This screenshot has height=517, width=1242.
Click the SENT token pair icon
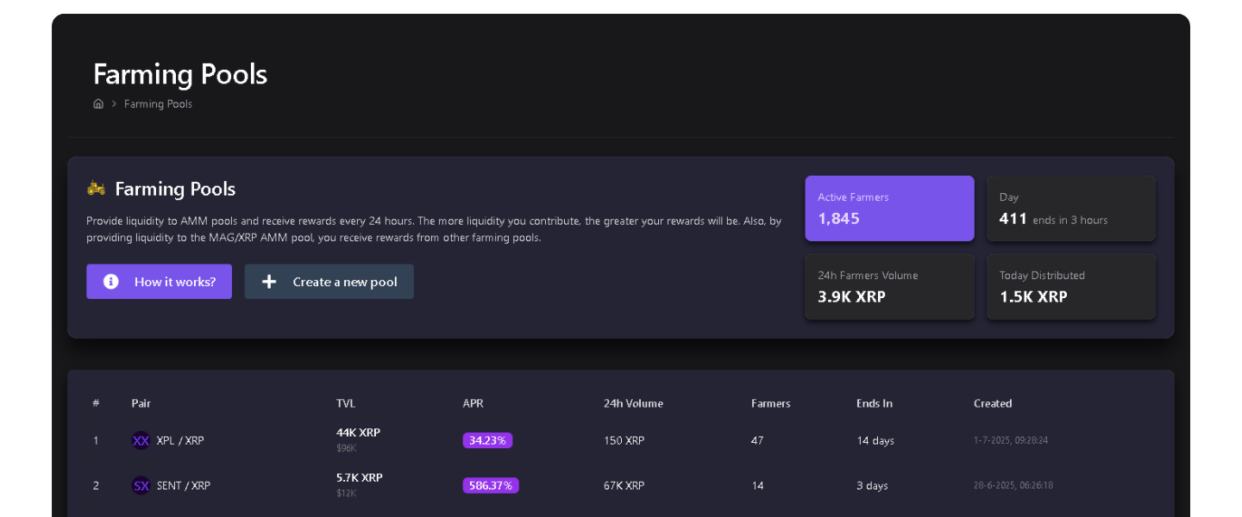pos(141,485)
